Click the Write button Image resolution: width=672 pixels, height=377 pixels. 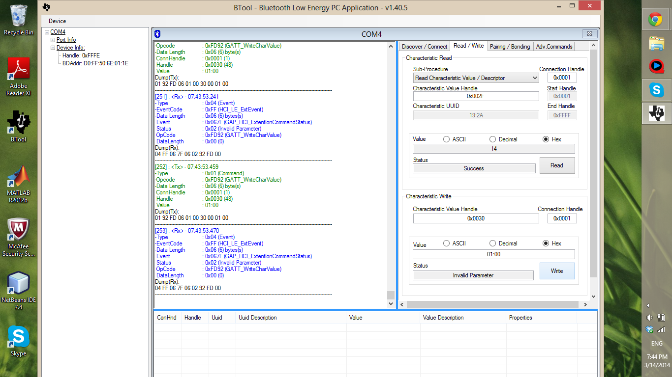(557, 271)
